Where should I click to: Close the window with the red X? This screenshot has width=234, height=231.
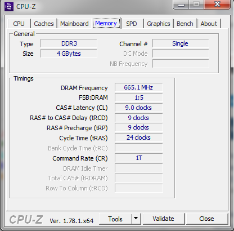pyautogui.click(x=217, y=4)
